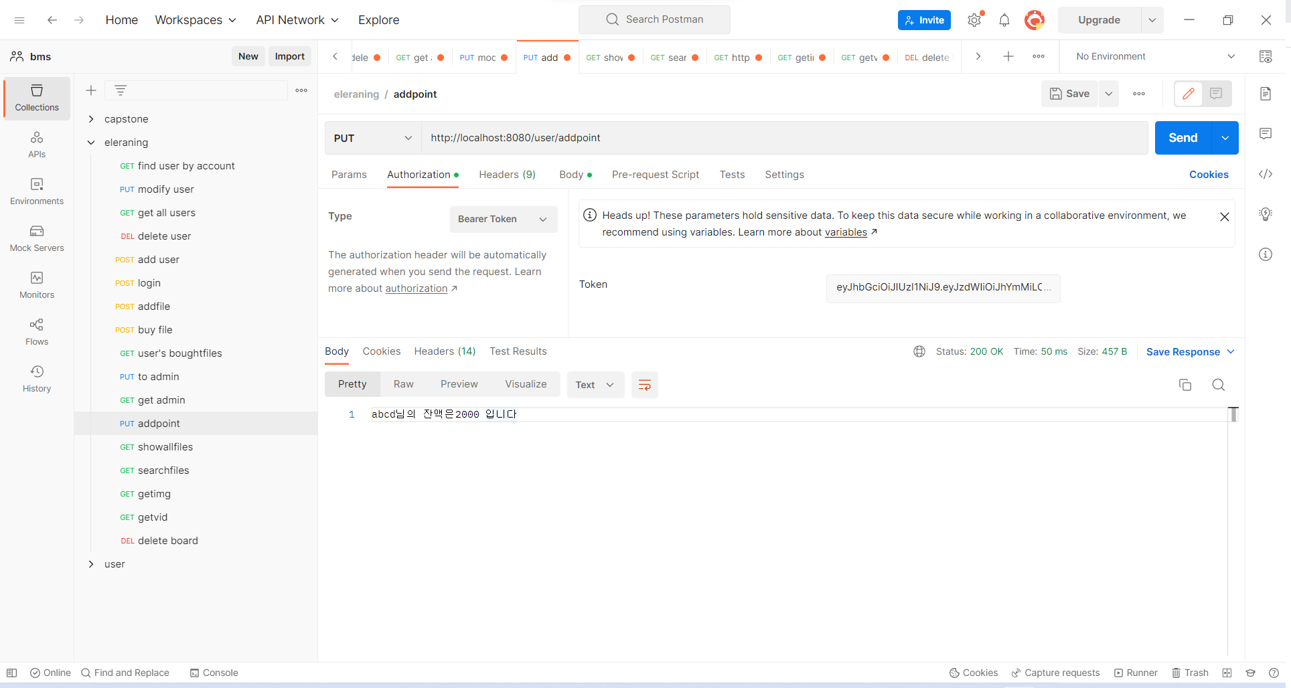The height and width of the screenshot is (688, 1291).
Task: View request History in the sidebar
Action: tap(36, 379)
